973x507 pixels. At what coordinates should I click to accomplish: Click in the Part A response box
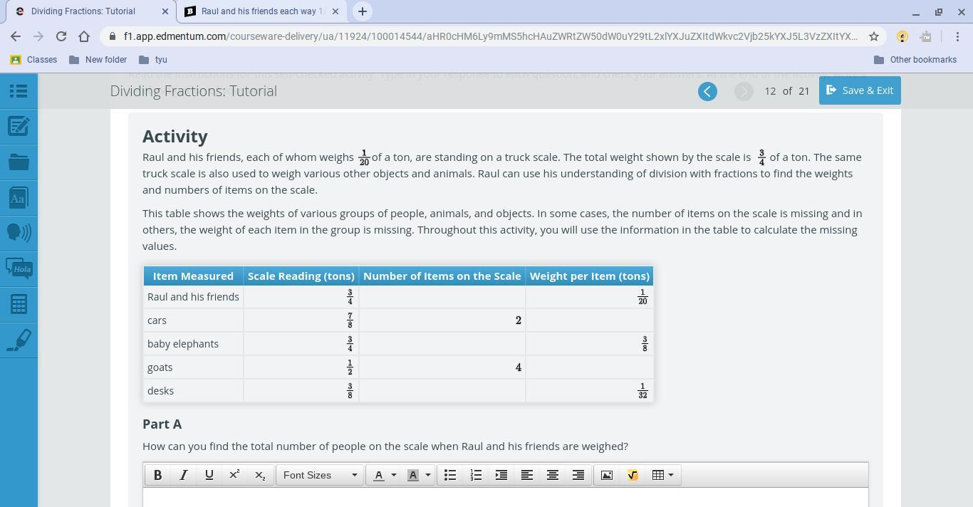point(506,498)
